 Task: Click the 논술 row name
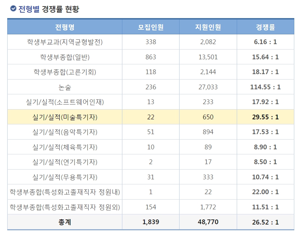[65, 87]
